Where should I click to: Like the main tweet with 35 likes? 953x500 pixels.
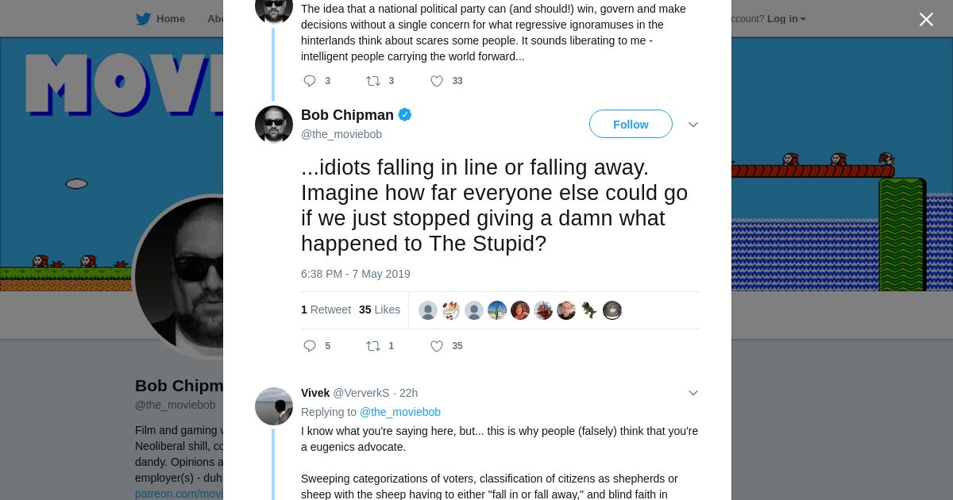pyautogui.click(x=437, y=346)
